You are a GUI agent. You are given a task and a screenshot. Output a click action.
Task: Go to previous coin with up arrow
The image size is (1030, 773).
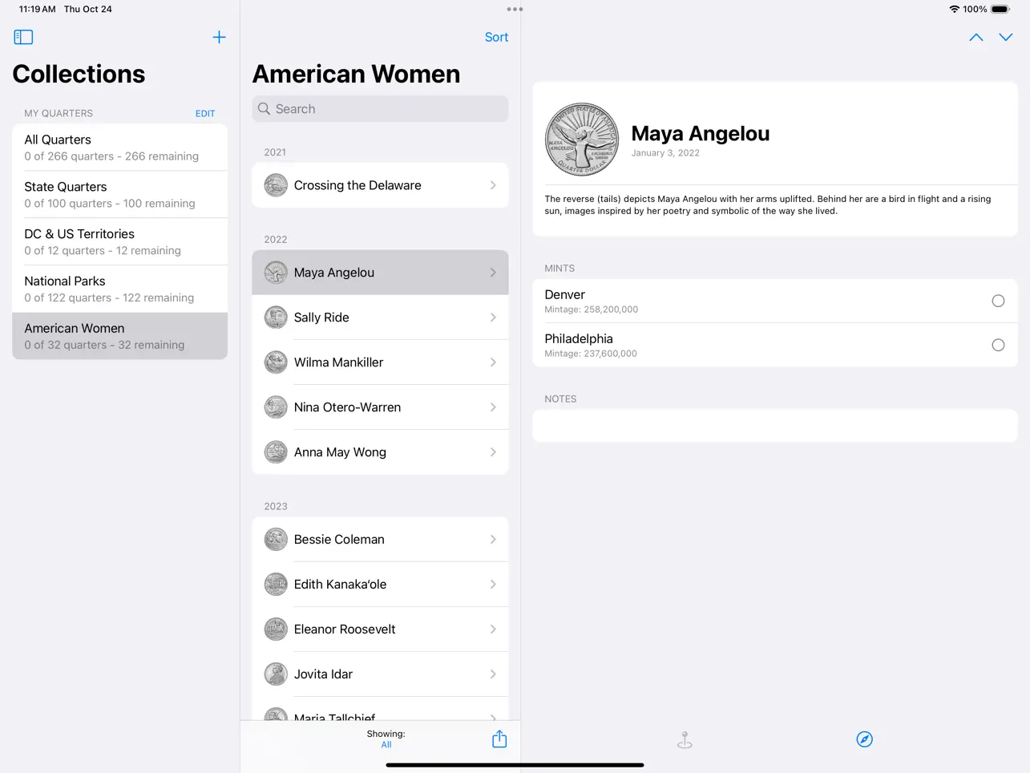976,37
